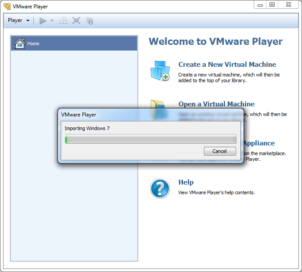
Task: Open the Create a New Virtual Machine link
Action: [227, 65]
